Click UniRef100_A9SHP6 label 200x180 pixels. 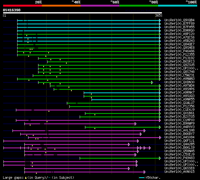pos(179,89)
